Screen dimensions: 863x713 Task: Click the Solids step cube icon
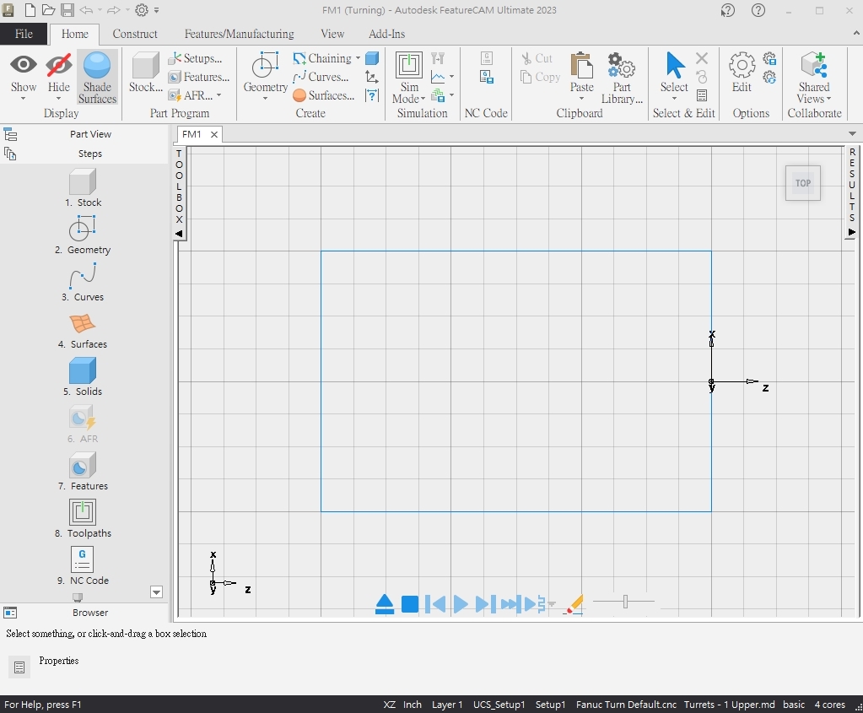point(82,370)
